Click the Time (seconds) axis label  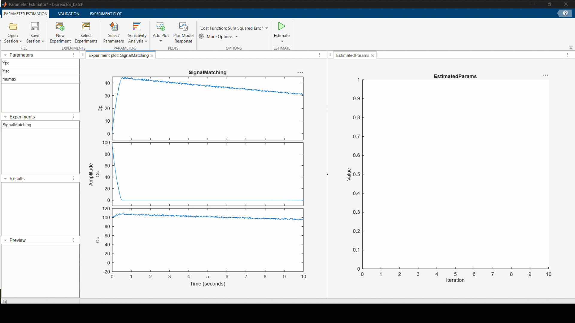click(208, 284)
